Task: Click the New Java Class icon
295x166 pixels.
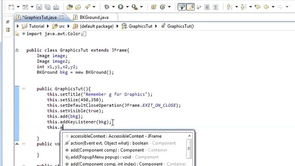Action: point(162,7)
